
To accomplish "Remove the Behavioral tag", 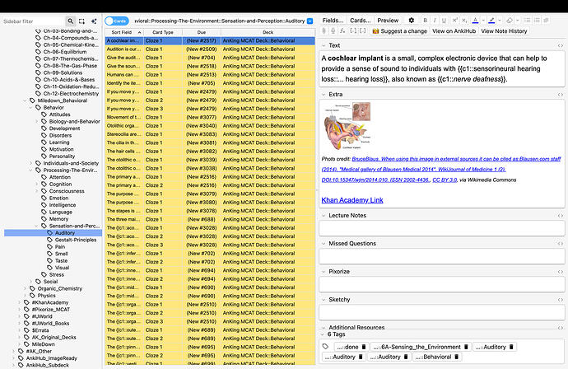I will coord(457,357).
